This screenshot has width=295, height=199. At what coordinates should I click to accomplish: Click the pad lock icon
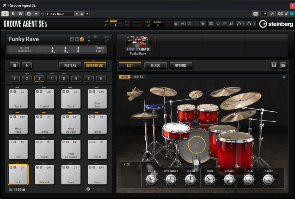pyautogui.click(x=24, y=189)
